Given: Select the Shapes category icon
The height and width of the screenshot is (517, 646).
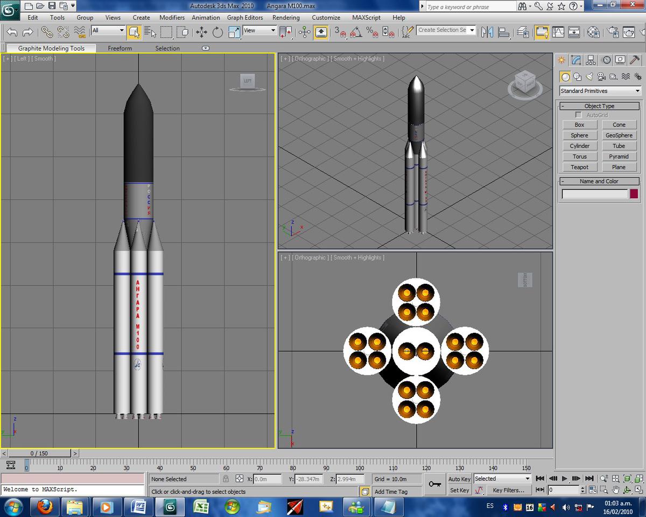Looking at the screenshot, I should tap(577, 77).
